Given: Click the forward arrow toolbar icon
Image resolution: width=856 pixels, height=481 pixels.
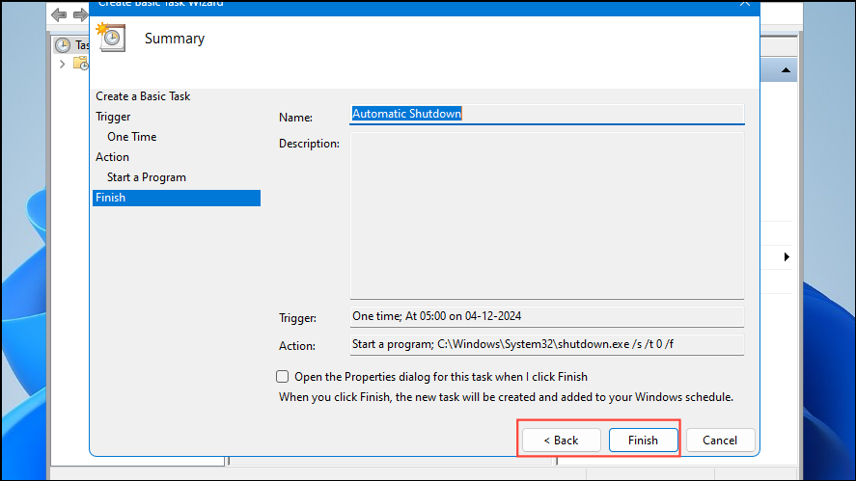Looking at the screenshot, I should [80, 15].
